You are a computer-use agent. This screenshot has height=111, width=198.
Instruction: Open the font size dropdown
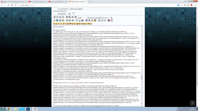point(95,18)
